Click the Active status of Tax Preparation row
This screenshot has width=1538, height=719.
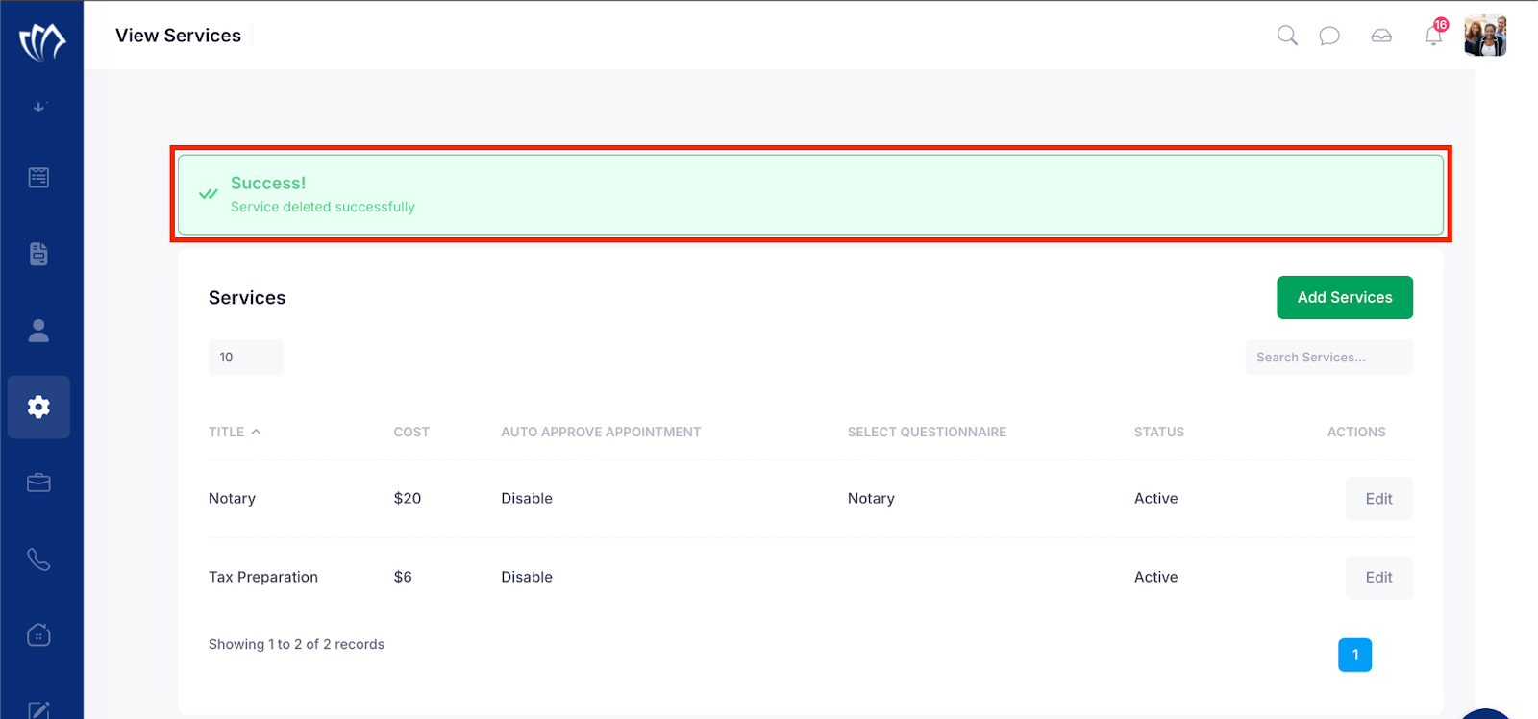(1156, 578)
